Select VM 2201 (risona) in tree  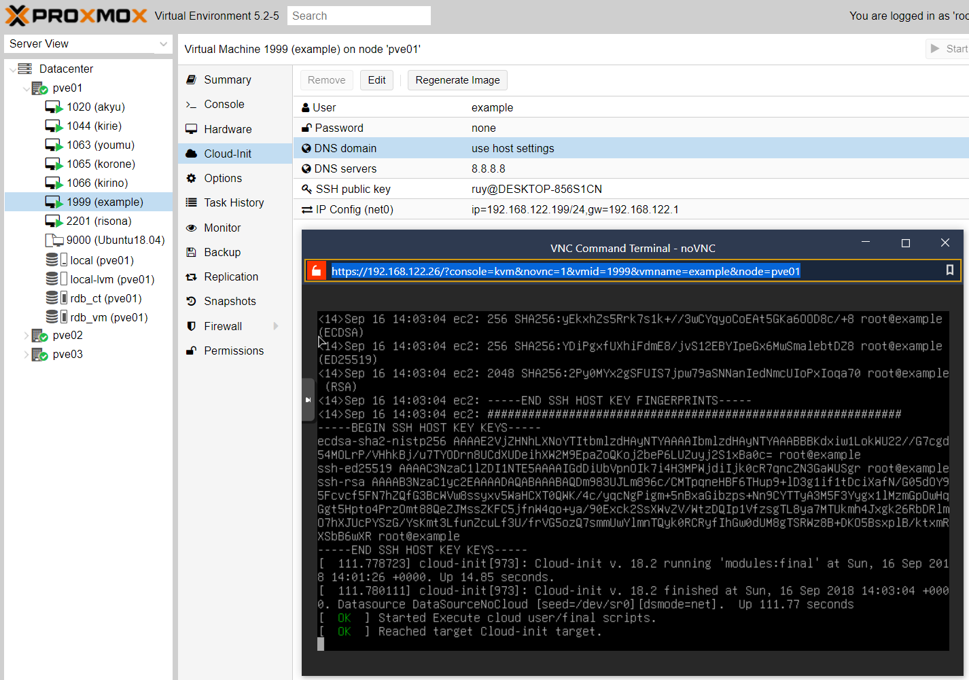pyautogui.click(x=99, y=221)
